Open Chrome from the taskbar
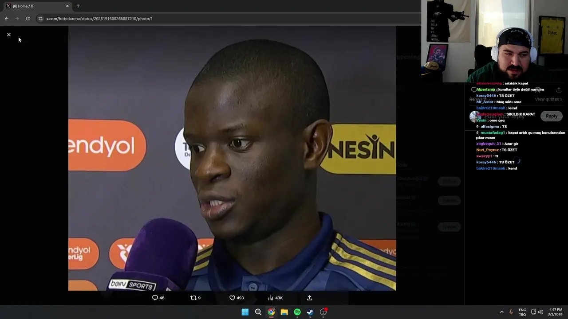 coord(271,312)
